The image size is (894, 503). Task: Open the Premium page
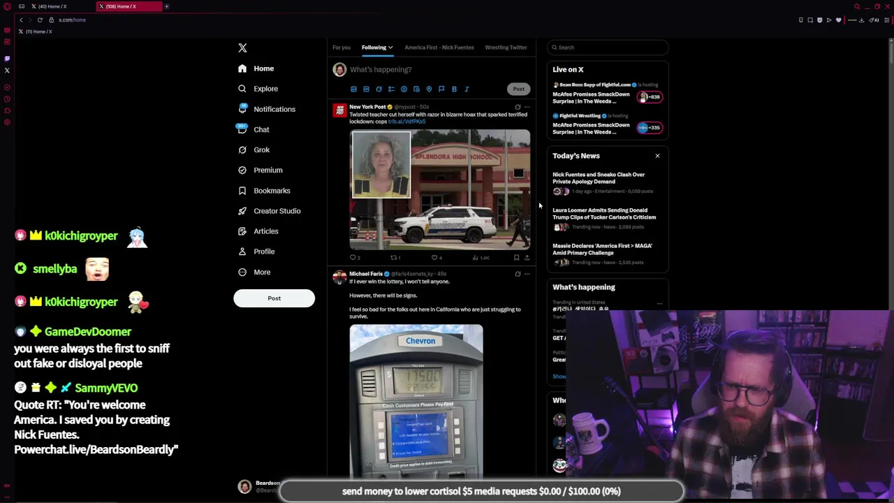click(260, 170)
